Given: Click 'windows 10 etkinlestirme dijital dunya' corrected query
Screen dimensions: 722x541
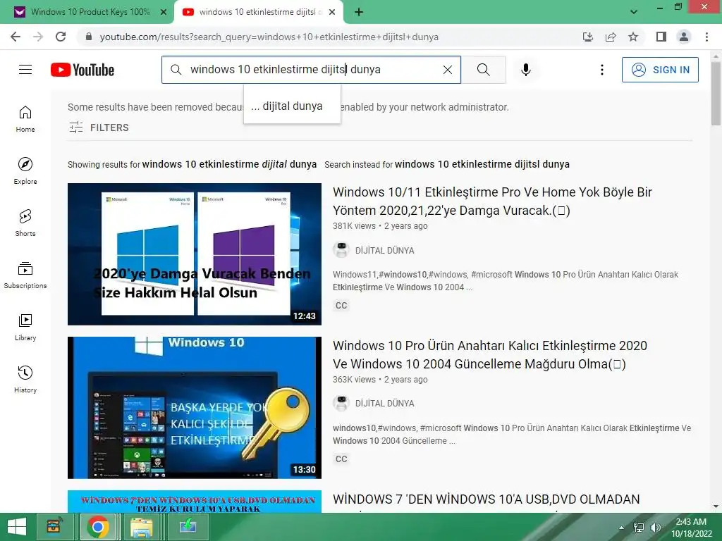Looking at the screenshot, I should point(229,164).
